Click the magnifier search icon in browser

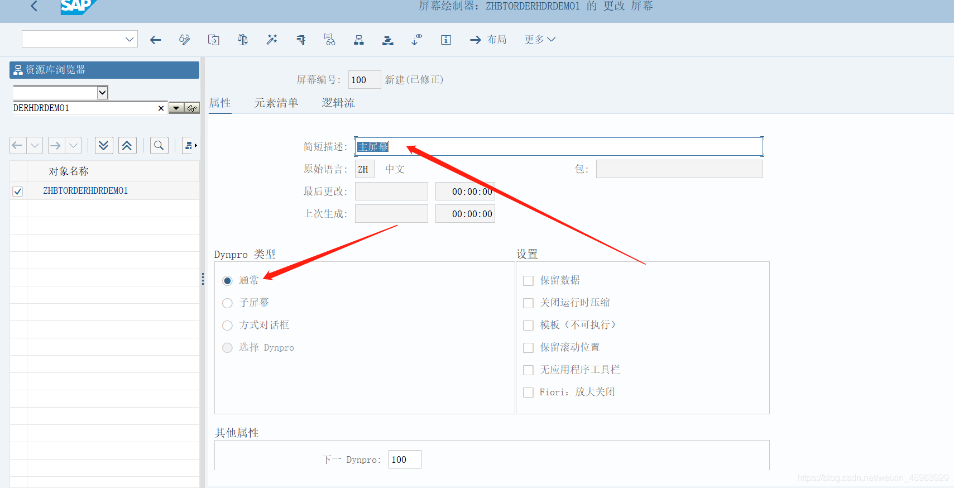(159, 146)
